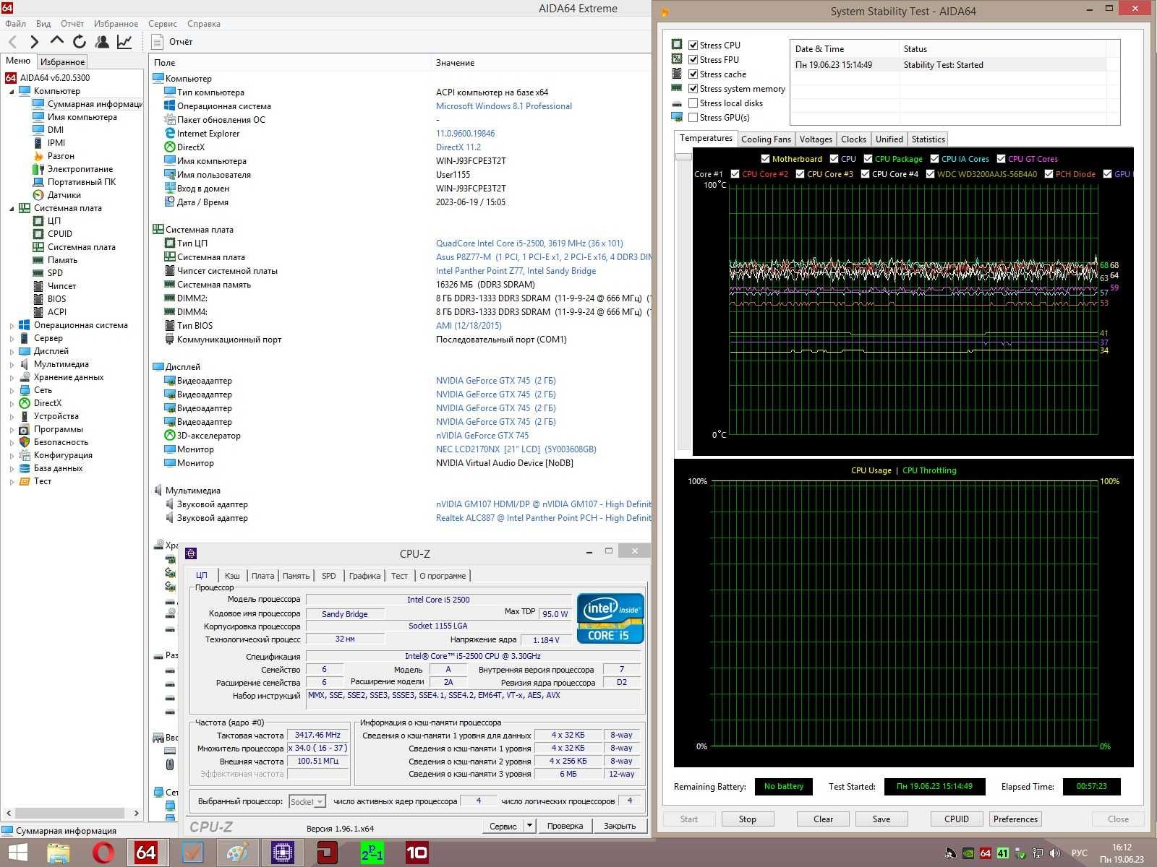1157x867 pixels.
Task: Expand the Сервер tree node
Action: [x=12, y=338]
